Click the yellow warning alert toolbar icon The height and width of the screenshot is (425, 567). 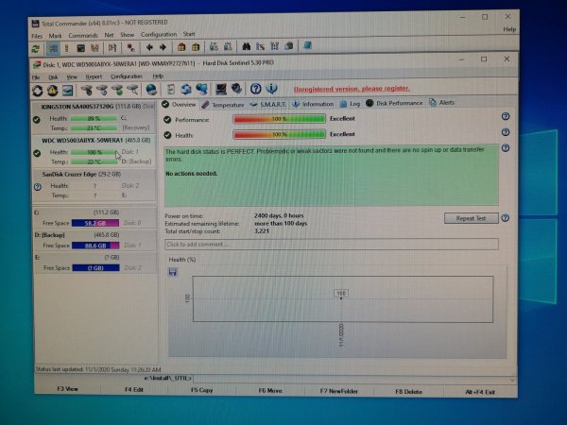coord(52,91)
